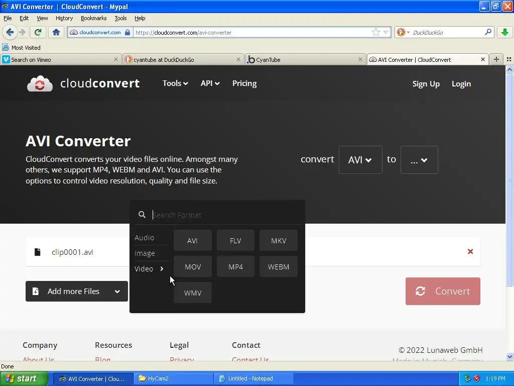
Task: Click the red Convert button
Action: (x=443, y=291)
